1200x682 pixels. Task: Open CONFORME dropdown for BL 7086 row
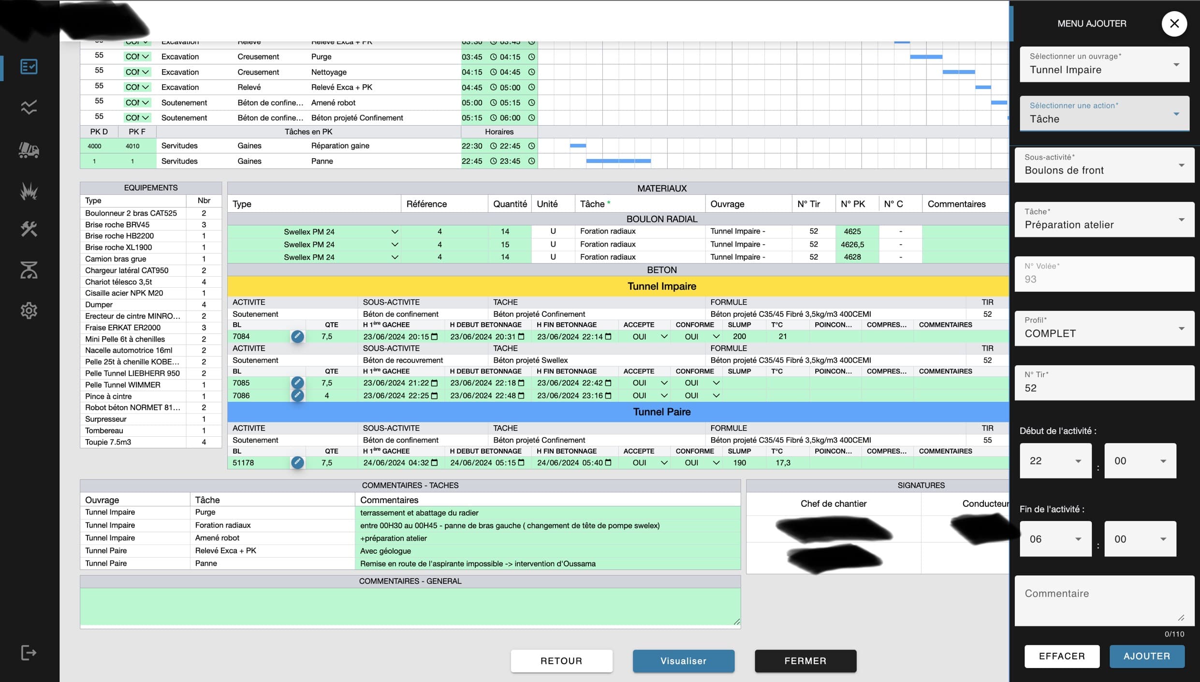716,396
